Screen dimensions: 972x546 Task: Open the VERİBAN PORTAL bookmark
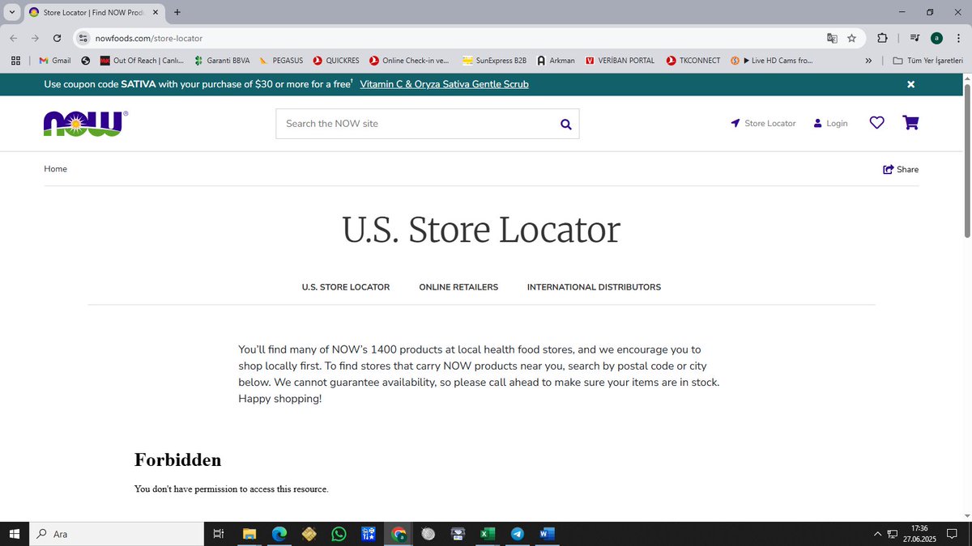(x=620, y=61)
